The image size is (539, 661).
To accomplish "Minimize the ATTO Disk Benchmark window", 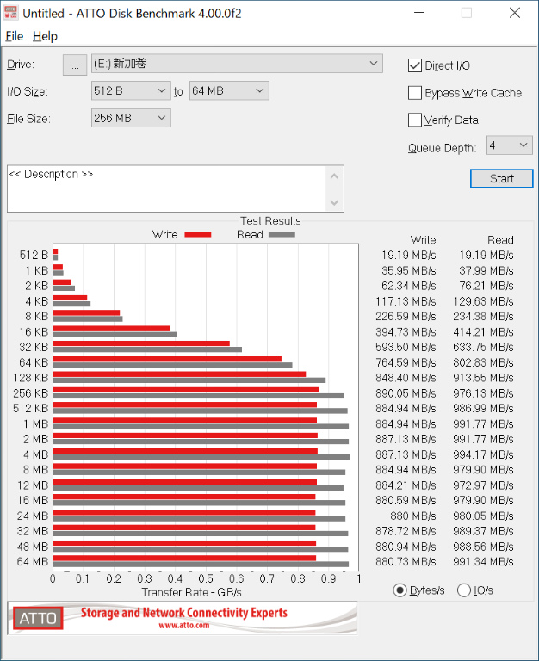I will (x=419, y=13).
